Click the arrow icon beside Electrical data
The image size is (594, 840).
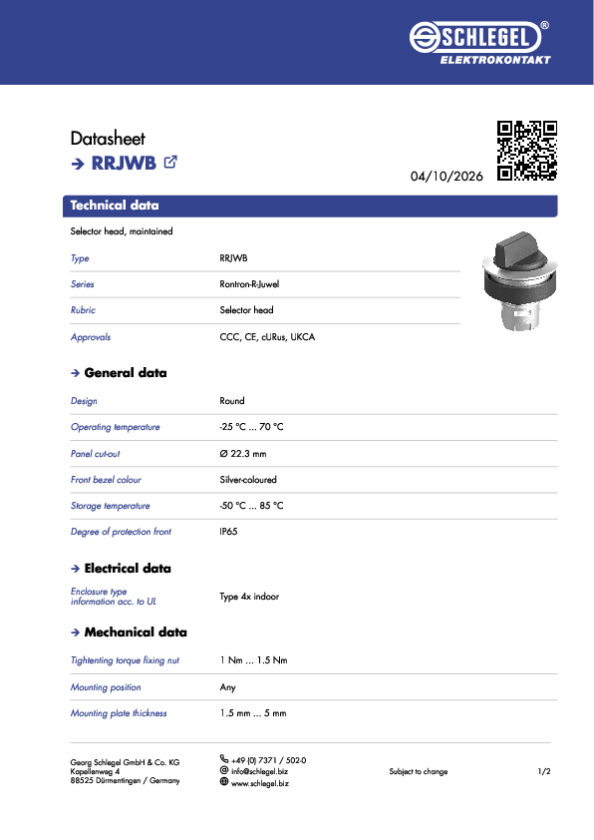pyautogui.click(x=75, y=569)
